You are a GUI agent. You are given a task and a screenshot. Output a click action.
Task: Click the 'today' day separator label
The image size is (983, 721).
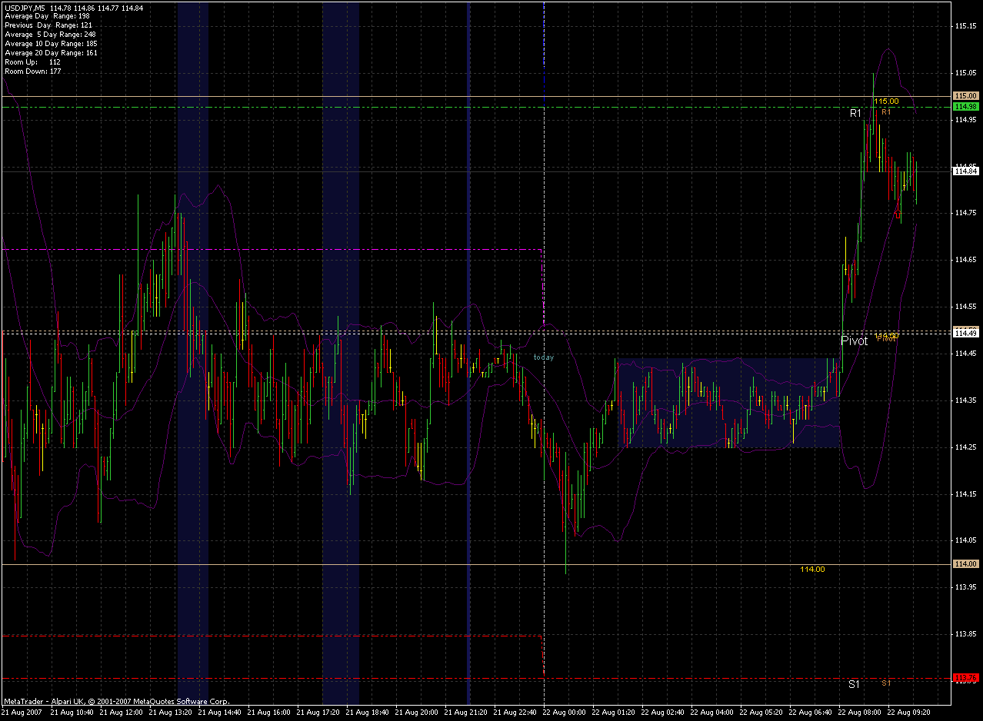coord(544,357)
